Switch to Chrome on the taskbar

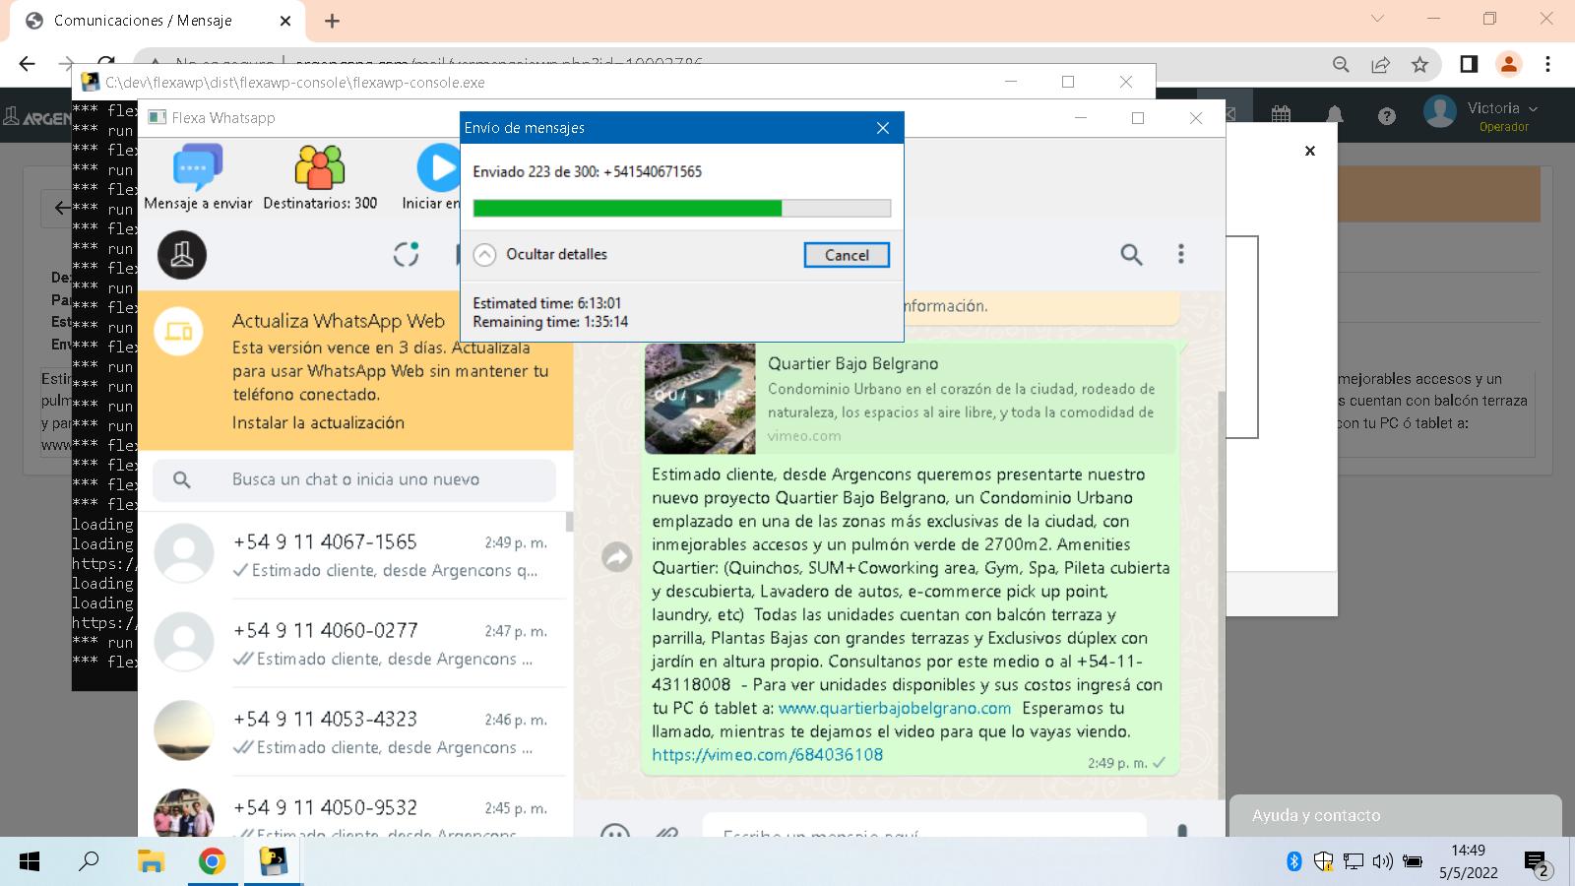coord(212,862)
